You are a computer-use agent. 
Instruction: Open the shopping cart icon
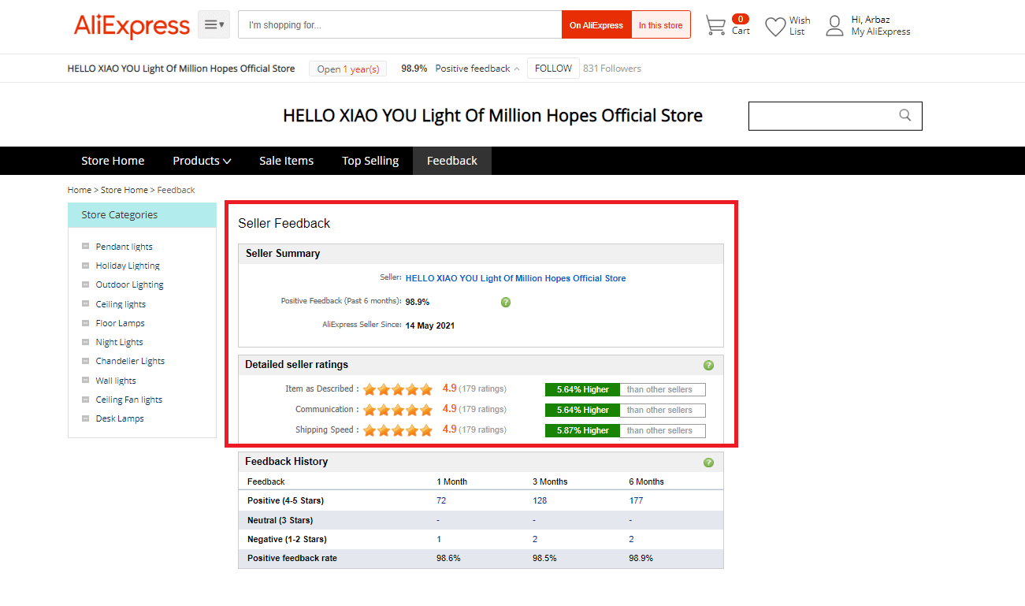coord(715,26)
